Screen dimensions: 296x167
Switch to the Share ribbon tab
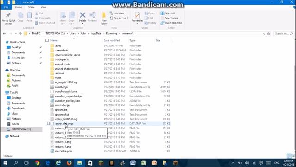click(x=31, y=7)
